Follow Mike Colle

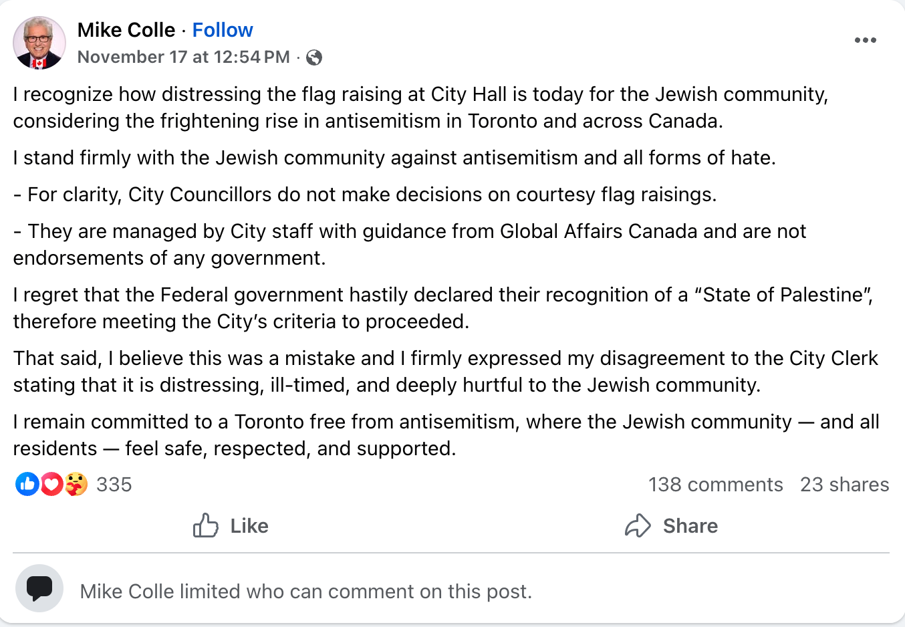pos(223,30)
